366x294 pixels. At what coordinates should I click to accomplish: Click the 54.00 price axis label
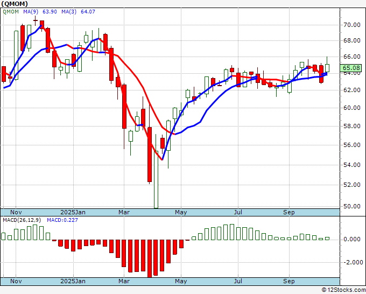[x=352, y=165]
